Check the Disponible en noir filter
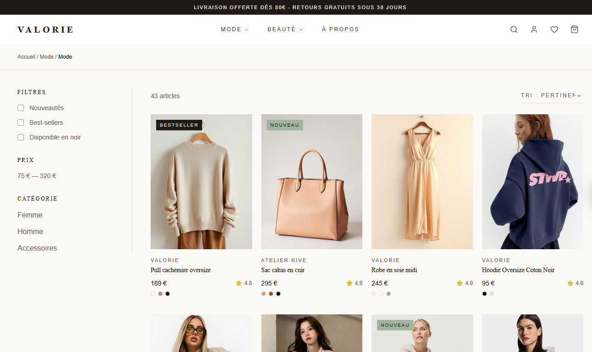This screenshot has height=352, width=592. (21, 137)
